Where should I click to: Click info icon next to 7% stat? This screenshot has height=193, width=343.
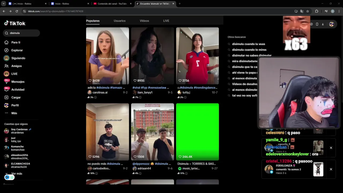pos(140,97)
